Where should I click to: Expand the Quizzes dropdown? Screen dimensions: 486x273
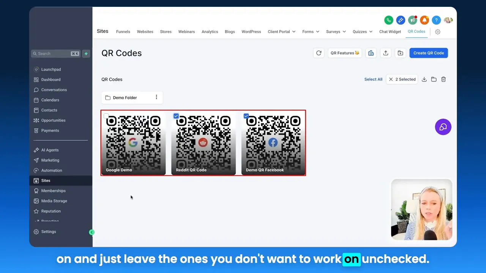tap(362, 32)
